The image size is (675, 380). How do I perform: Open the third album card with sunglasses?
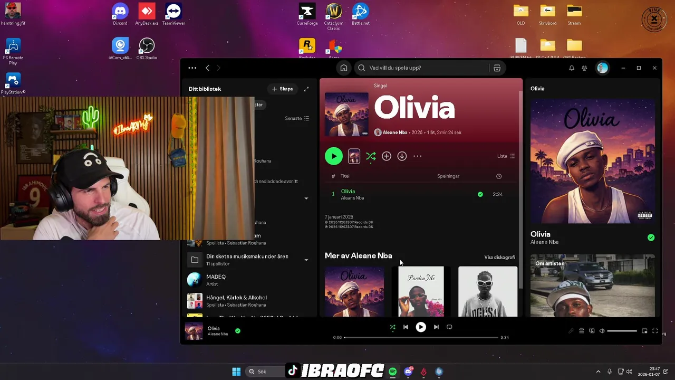pyautogui.click(x=488, y=291)
